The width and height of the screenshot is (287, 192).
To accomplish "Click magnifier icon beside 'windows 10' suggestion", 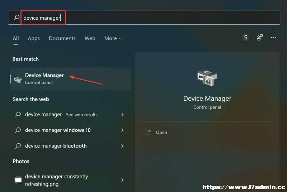I will pyautogui.click(x=18, y=130).
